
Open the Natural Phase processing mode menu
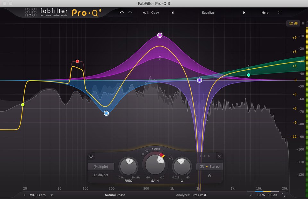point(115,195)
